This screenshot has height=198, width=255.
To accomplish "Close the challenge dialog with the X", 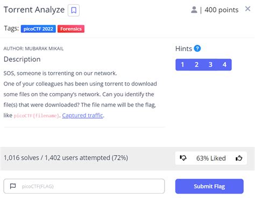I will [x=247, y=9].
